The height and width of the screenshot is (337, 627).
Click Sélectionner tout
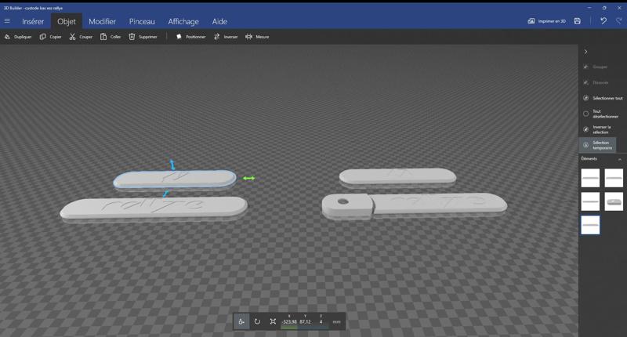click(603, 98)
